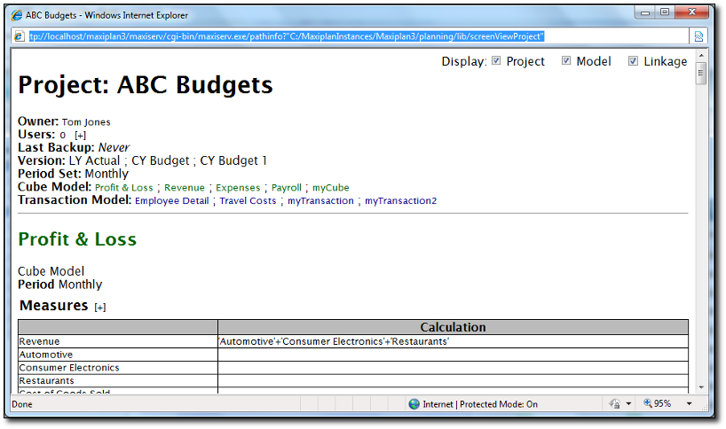Go to the Payroll cube model
Viewport: 726px width, 429px height.
286,188
